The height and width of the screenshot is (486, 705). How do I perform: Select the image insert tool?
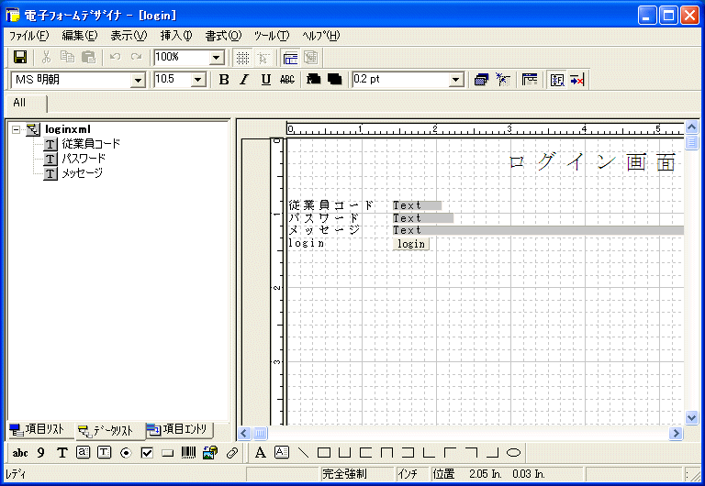click(x=210, y=452)
